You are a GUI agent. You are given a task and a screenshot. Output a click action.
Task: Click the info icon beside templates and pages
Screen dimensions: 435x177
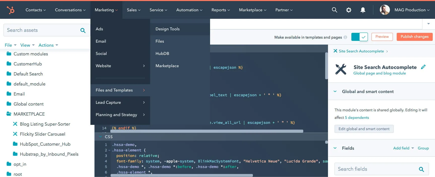click(345, 37)
